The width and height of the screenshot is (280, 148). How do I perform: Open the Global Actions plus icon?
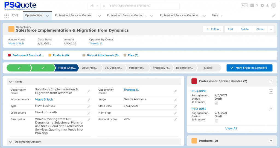[x=252, y=5]
